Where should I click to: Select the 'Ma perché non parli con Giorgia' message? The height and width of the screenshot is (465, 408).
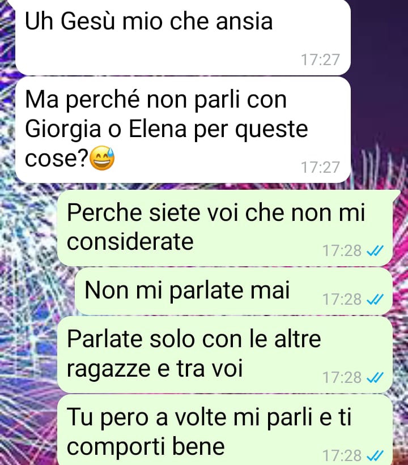pyautogui.click(x=183, y=130)
